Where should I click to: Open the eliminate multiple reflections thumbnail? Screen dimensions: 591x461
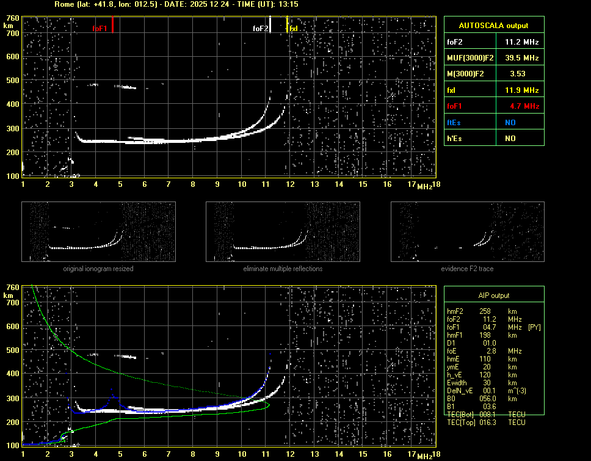[283, 231]
